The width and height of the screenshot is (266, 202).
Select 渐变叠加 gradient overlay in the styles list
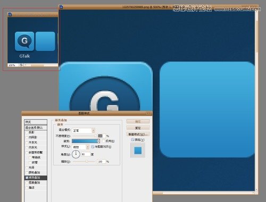36,178
